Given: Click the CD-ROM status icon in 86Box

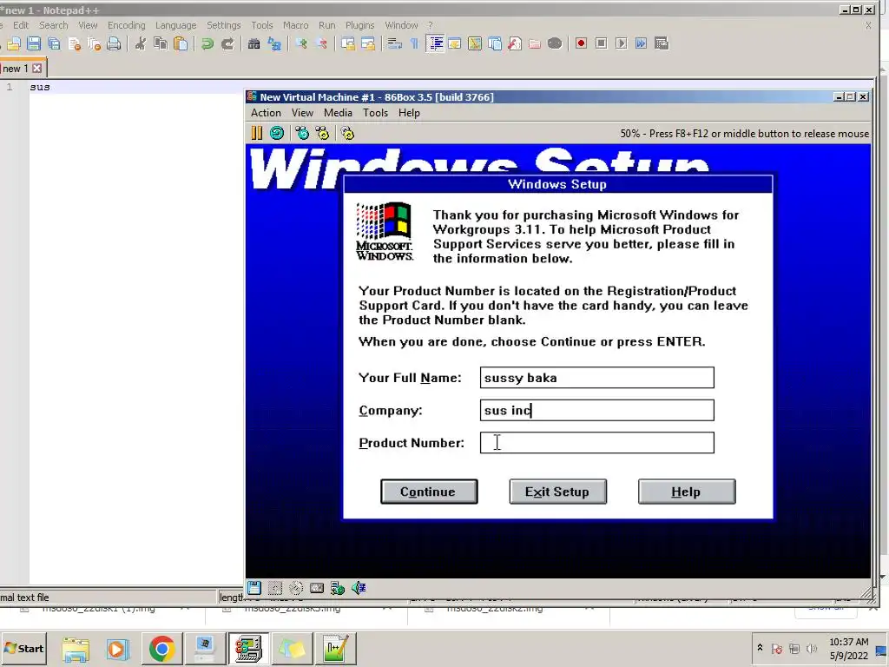Looking at the screenshot, I should tap(296, 588).
